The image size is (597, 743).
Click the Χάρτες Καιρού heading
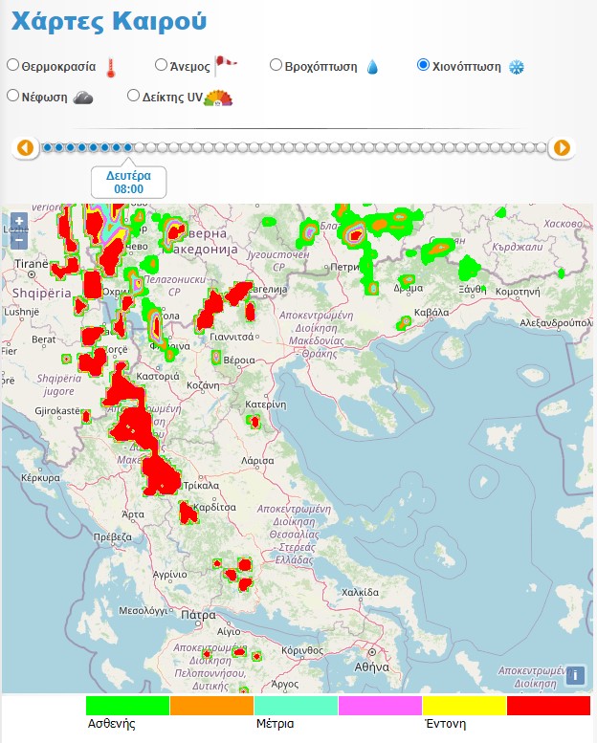point(109,22)
